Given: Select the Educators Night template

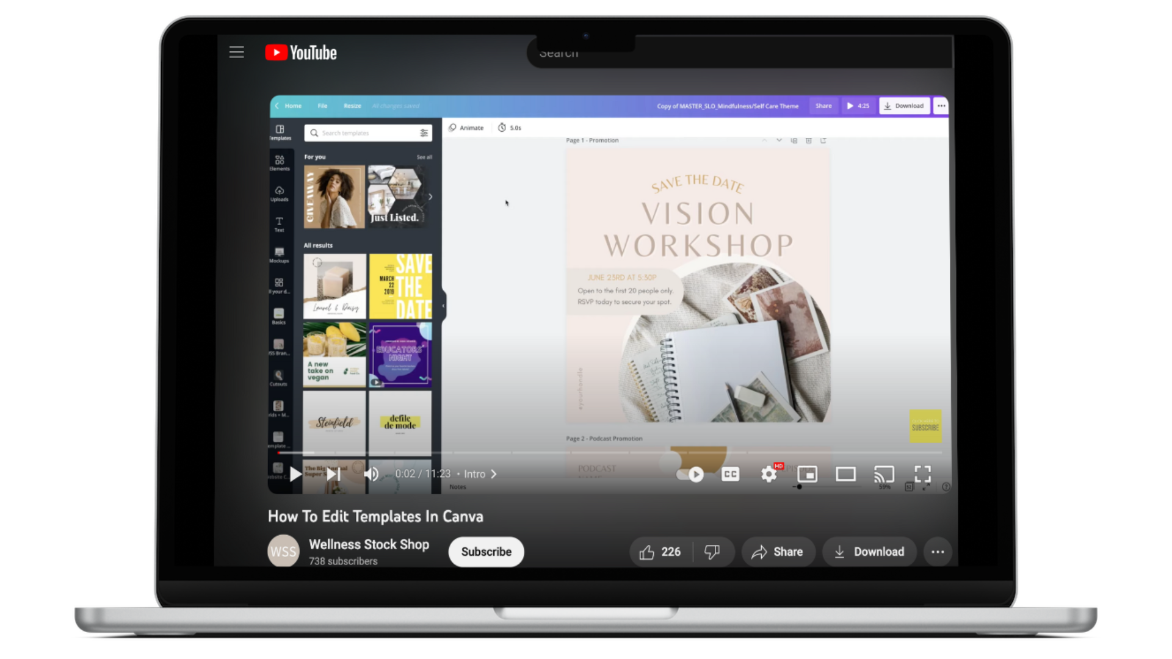Looking at the screenshot, I should point(400,355).
